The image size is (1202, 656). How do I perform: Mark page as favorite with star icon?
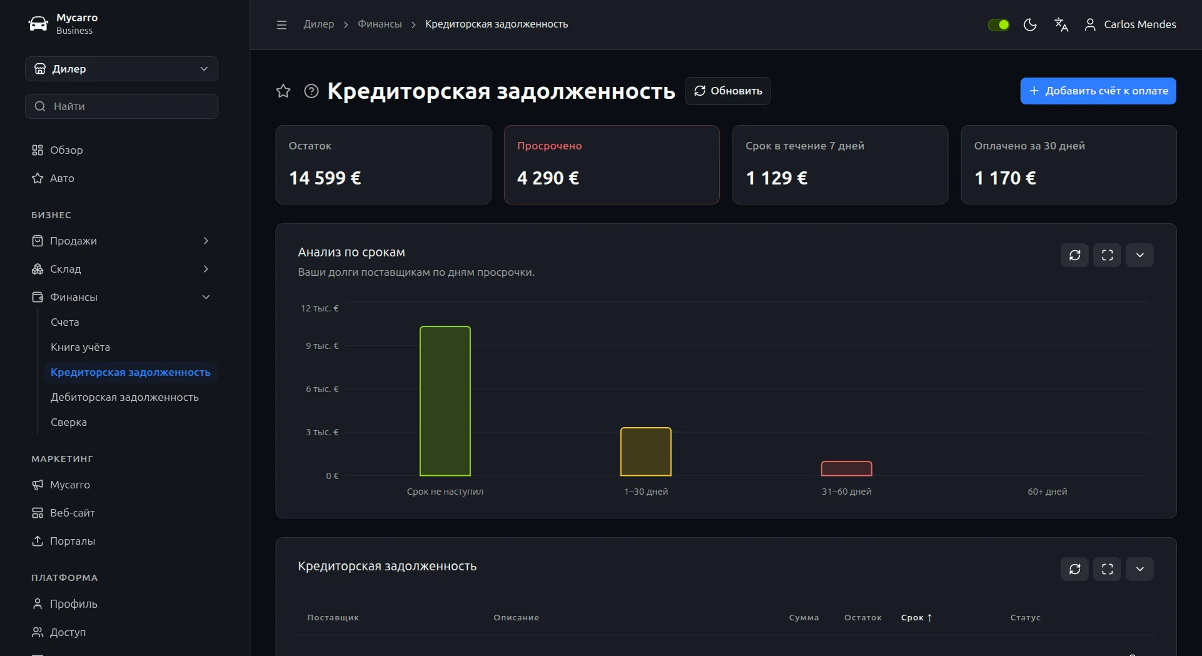click(x=283, y=91)
